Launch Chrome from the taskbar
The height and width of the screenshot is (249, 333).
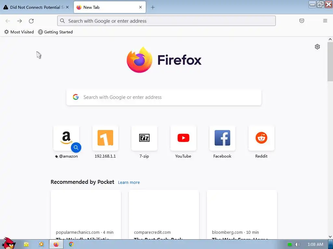pos(71,244)
